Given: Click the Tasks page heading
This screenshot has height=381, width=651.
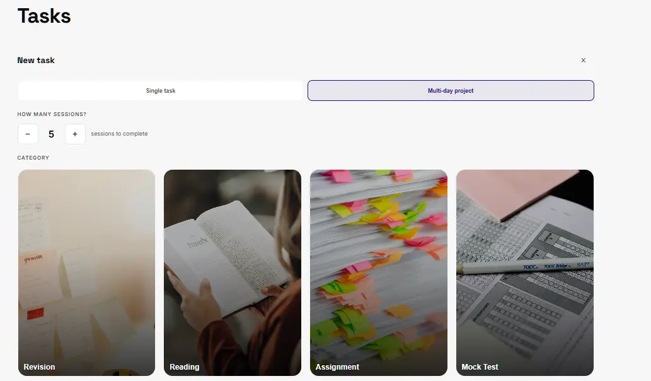Looking at the screenshot, I should click(x=44, y=16).
